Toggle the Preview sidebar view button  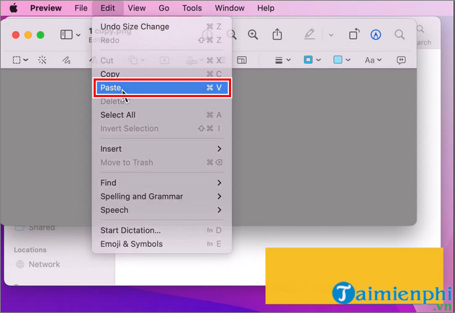66,35
